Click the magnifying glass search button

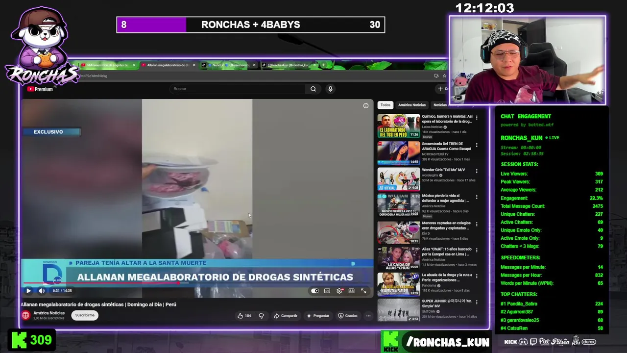pyautogui.click(x=313, y=89)
